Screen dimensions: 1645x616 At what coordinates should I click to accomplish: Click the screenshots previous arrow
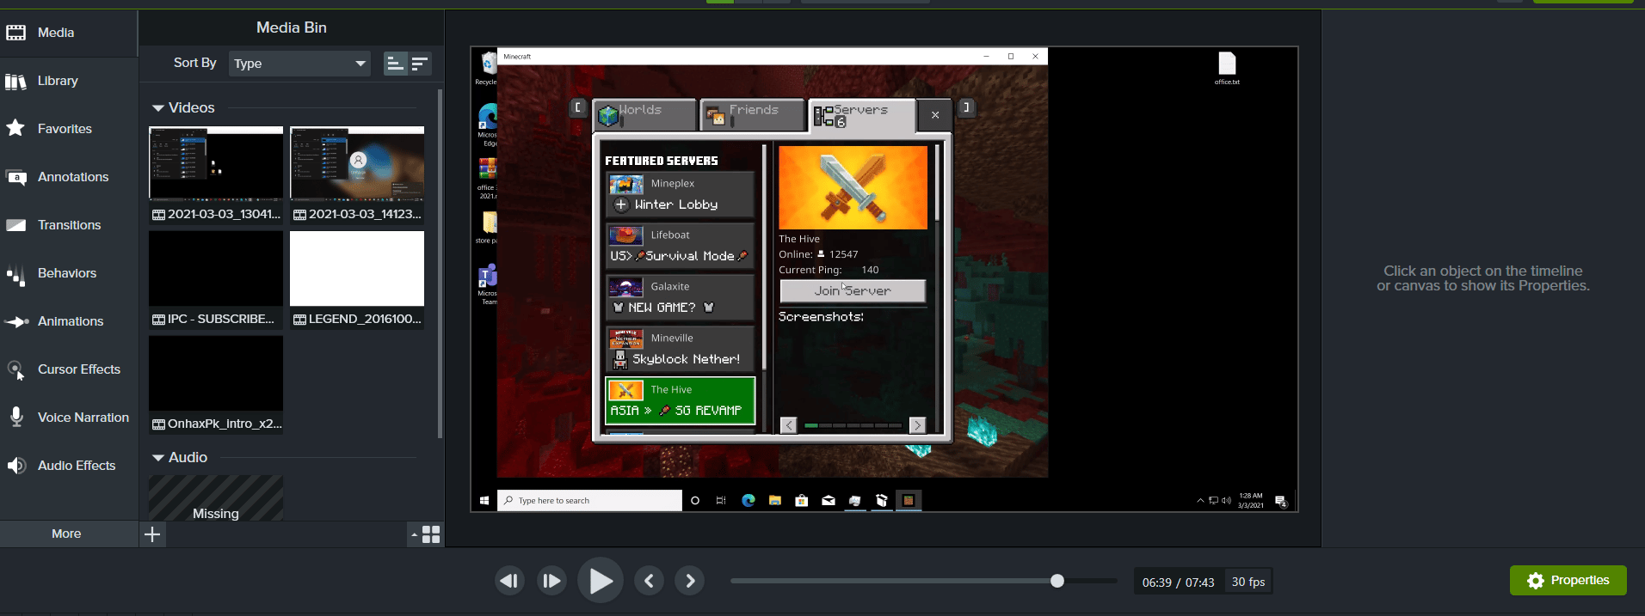pos(788,425)
